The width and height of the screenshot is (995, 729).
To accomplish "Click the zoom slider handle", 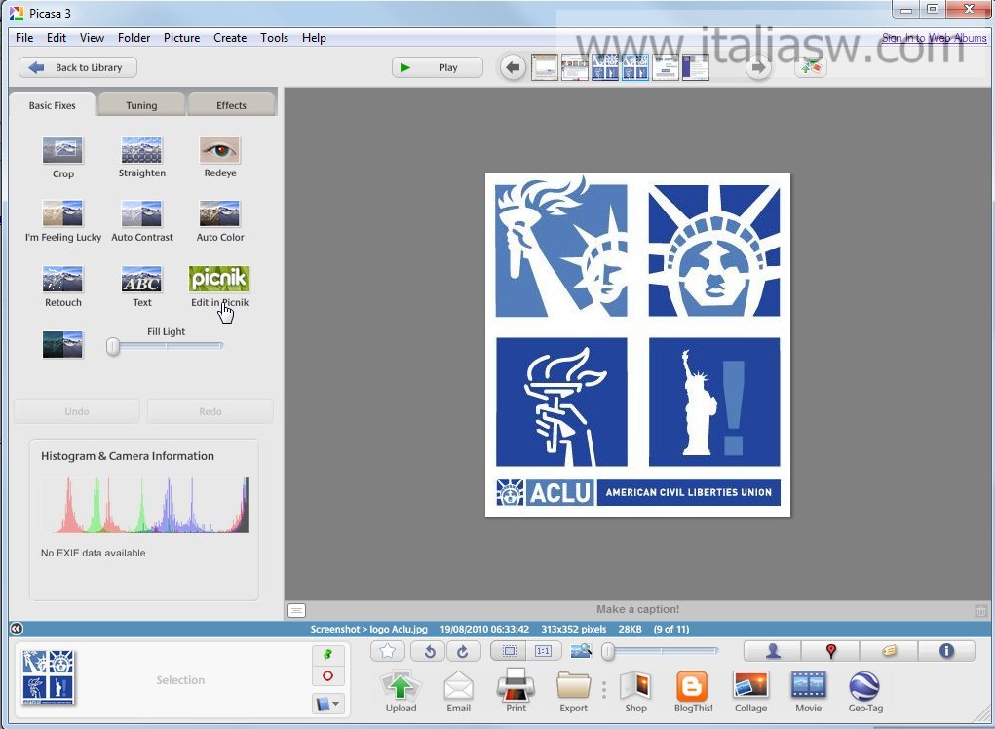I will pyautogui.click(x=608, y=651).
